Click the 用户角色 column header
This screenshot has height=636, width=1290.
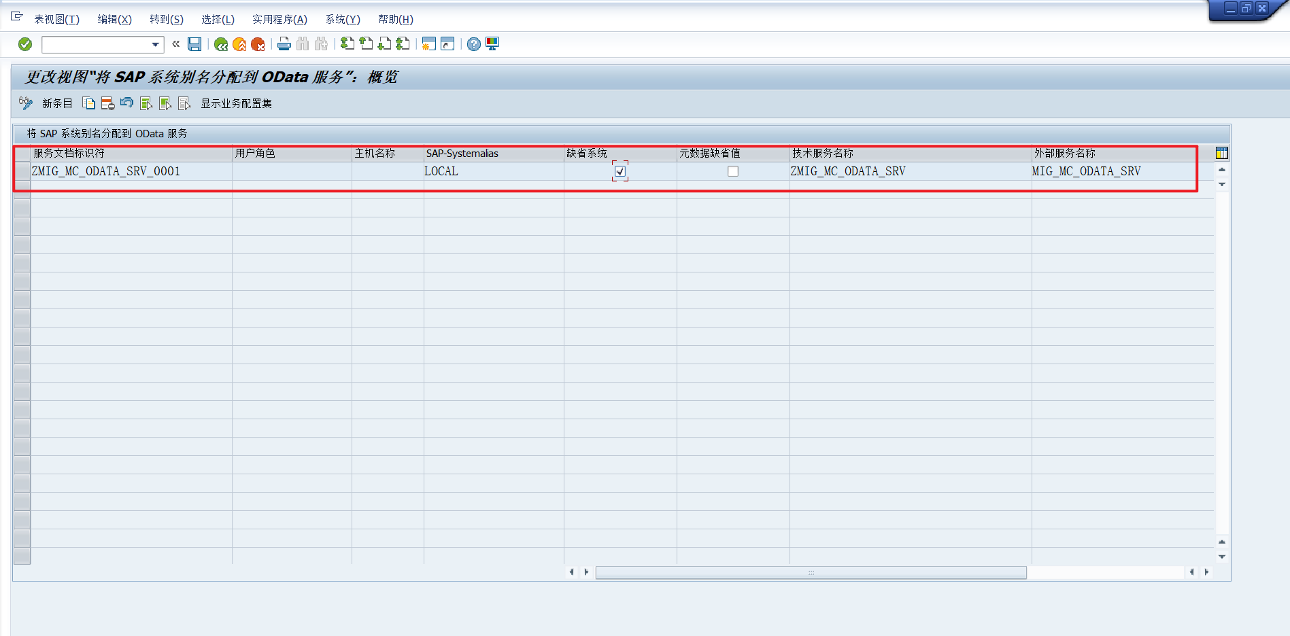click(x=292, y=154)
